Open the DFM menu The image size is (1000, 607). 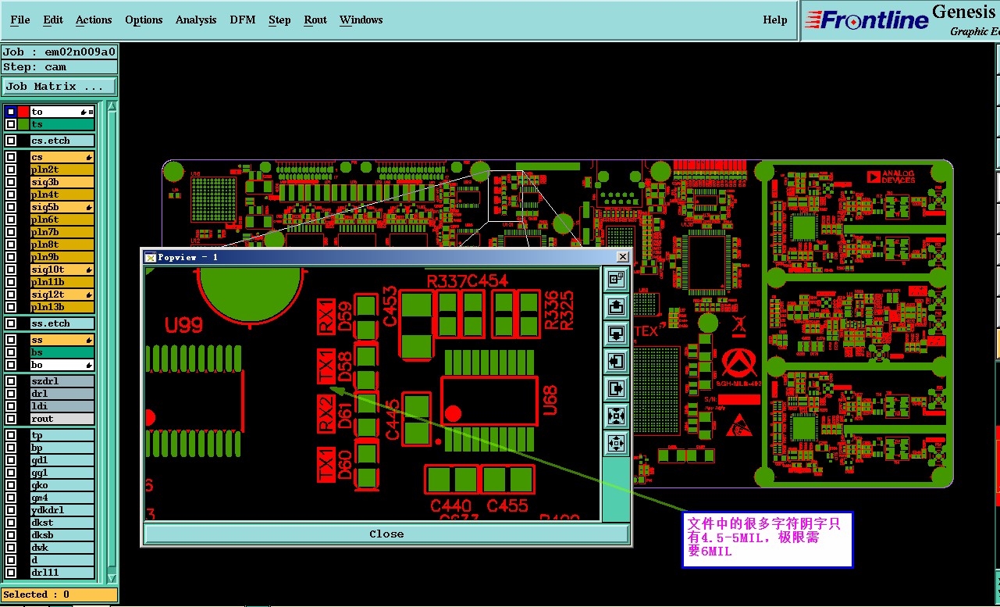(x=243, y=20)
